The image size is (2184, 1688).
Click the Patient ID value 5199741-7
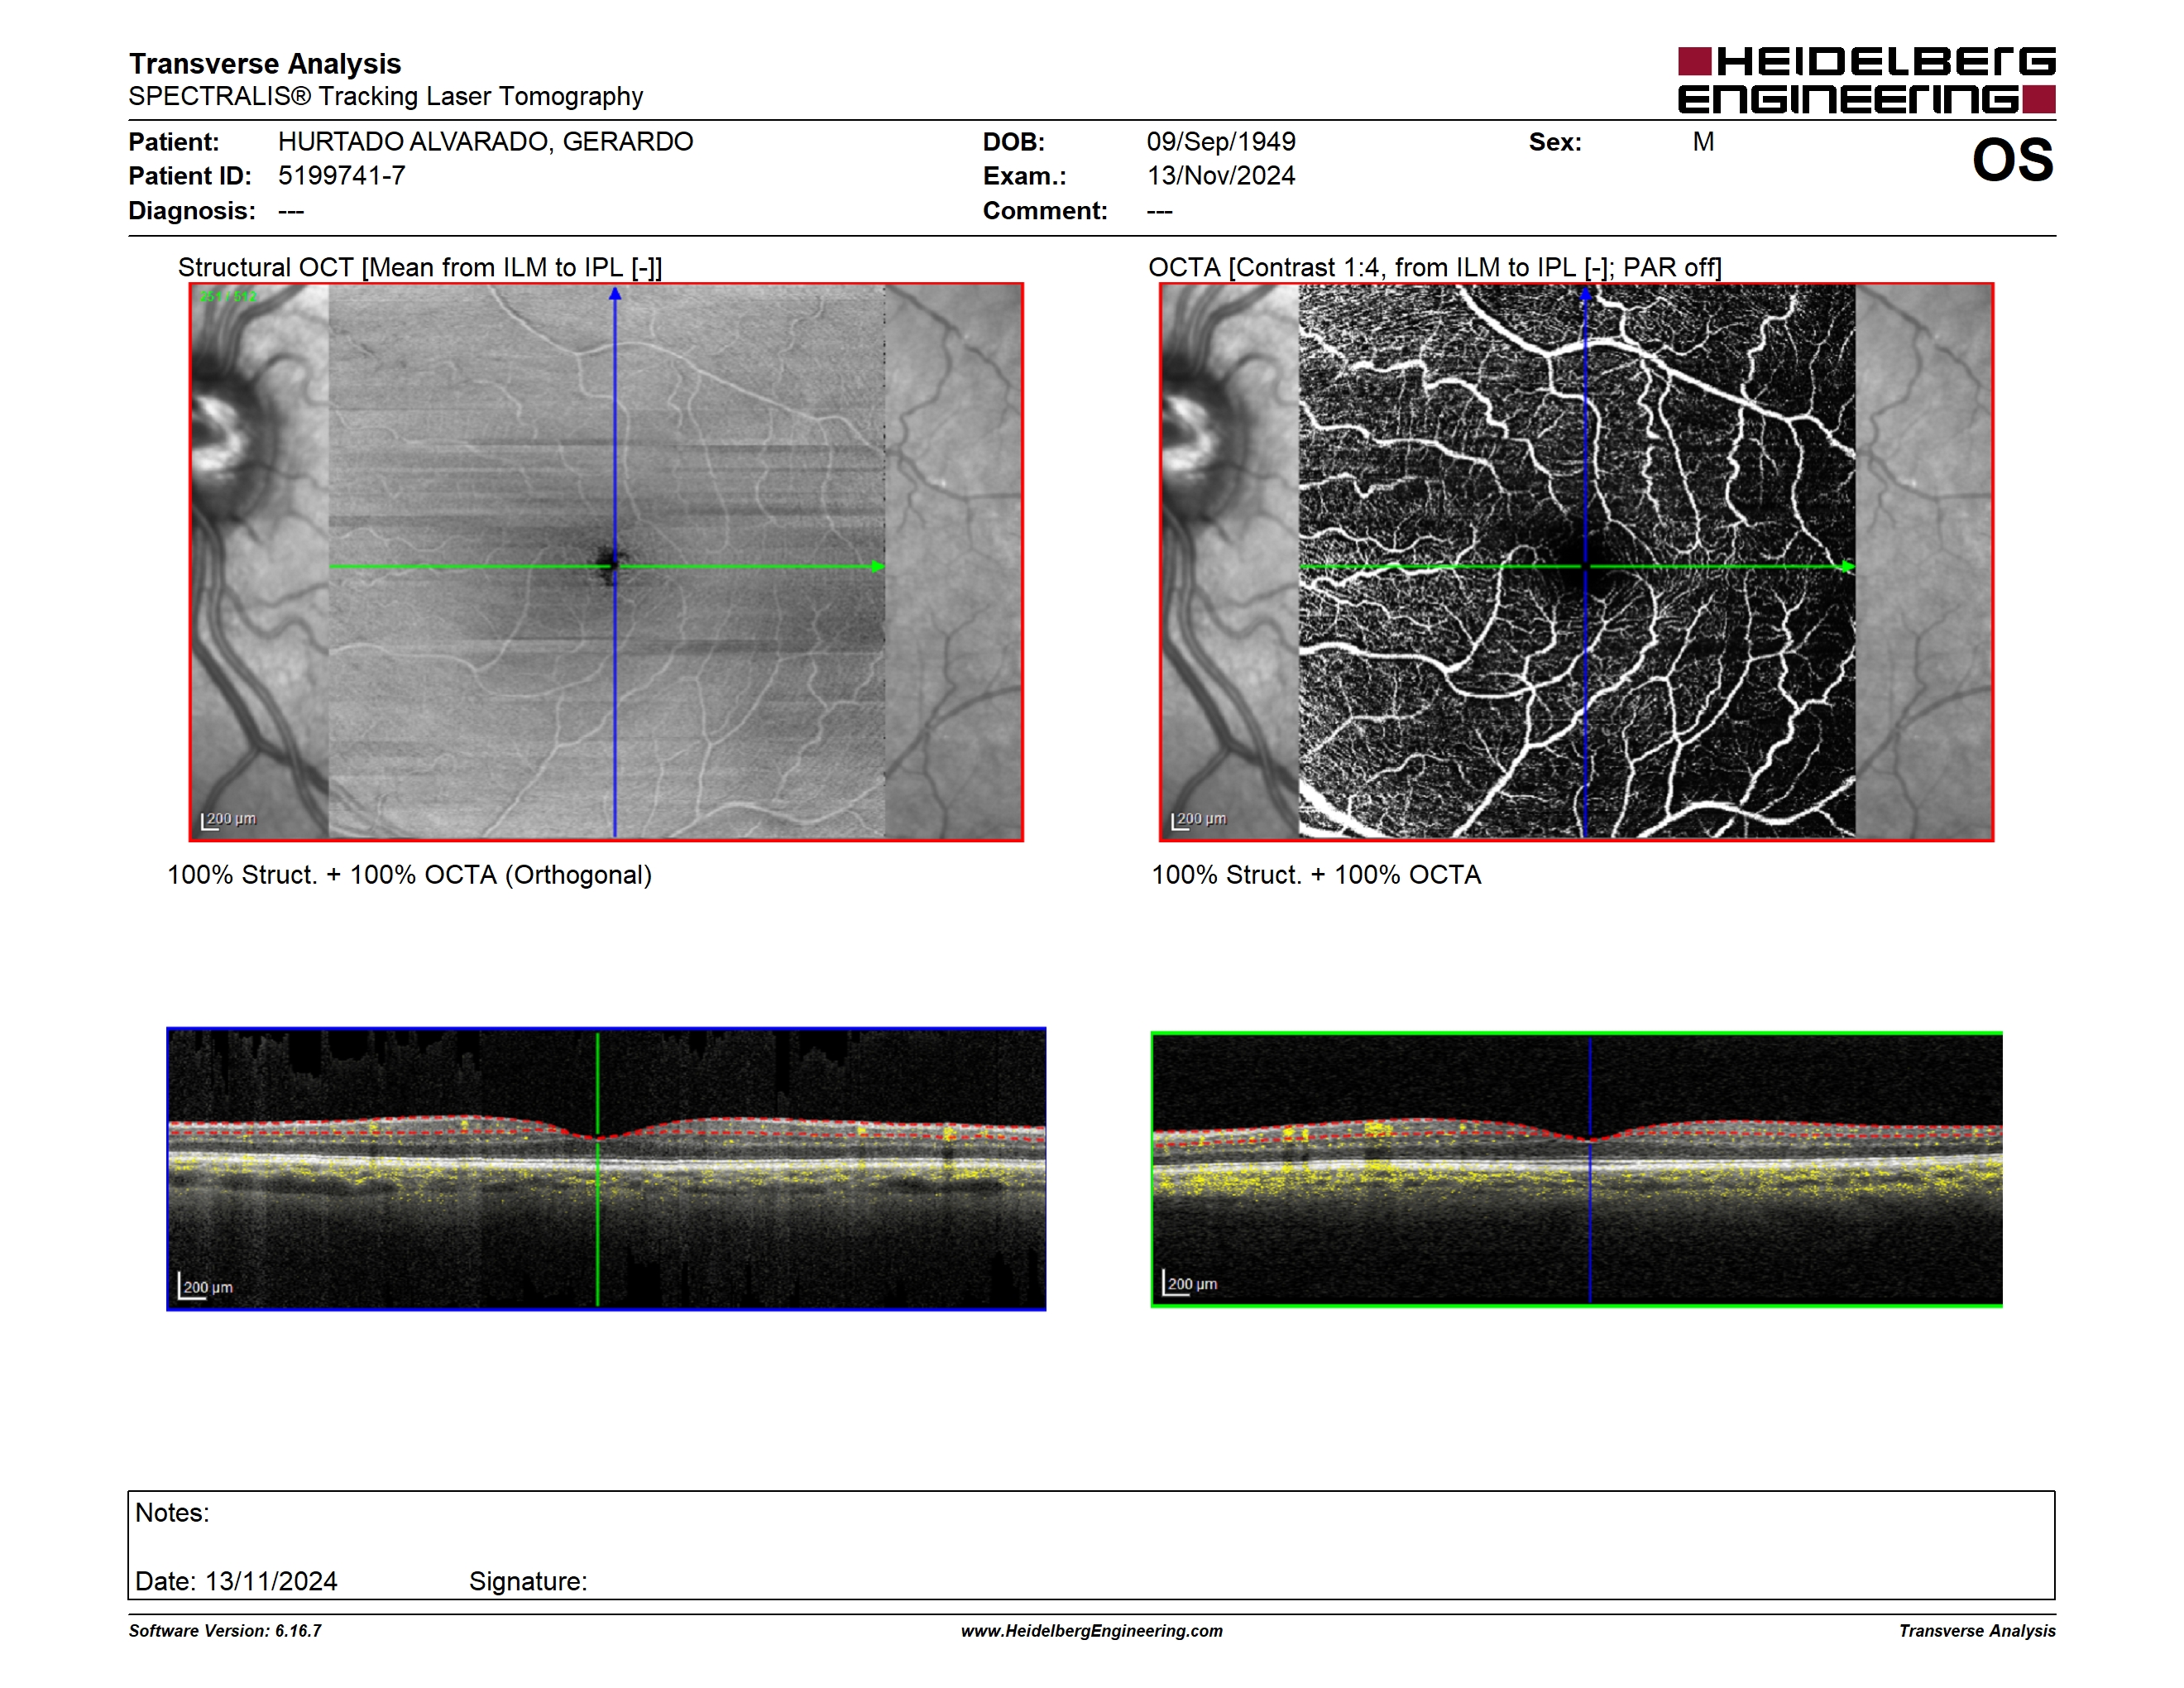tap(341, 176)
